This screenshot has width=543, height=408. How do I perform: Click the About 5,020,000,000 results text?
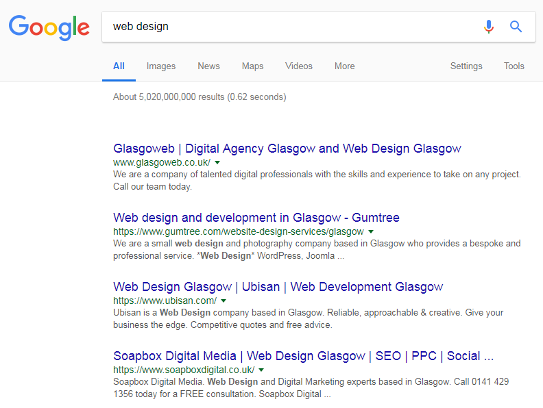[200, 97]
